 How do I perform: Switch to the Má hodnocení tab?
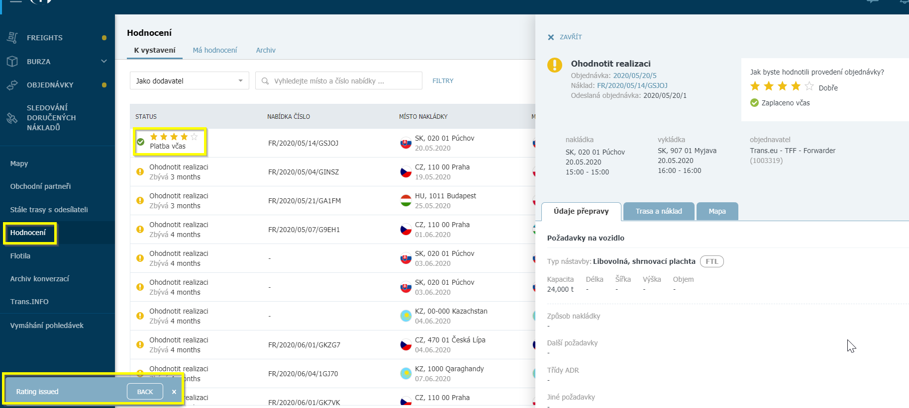(215, 50)
